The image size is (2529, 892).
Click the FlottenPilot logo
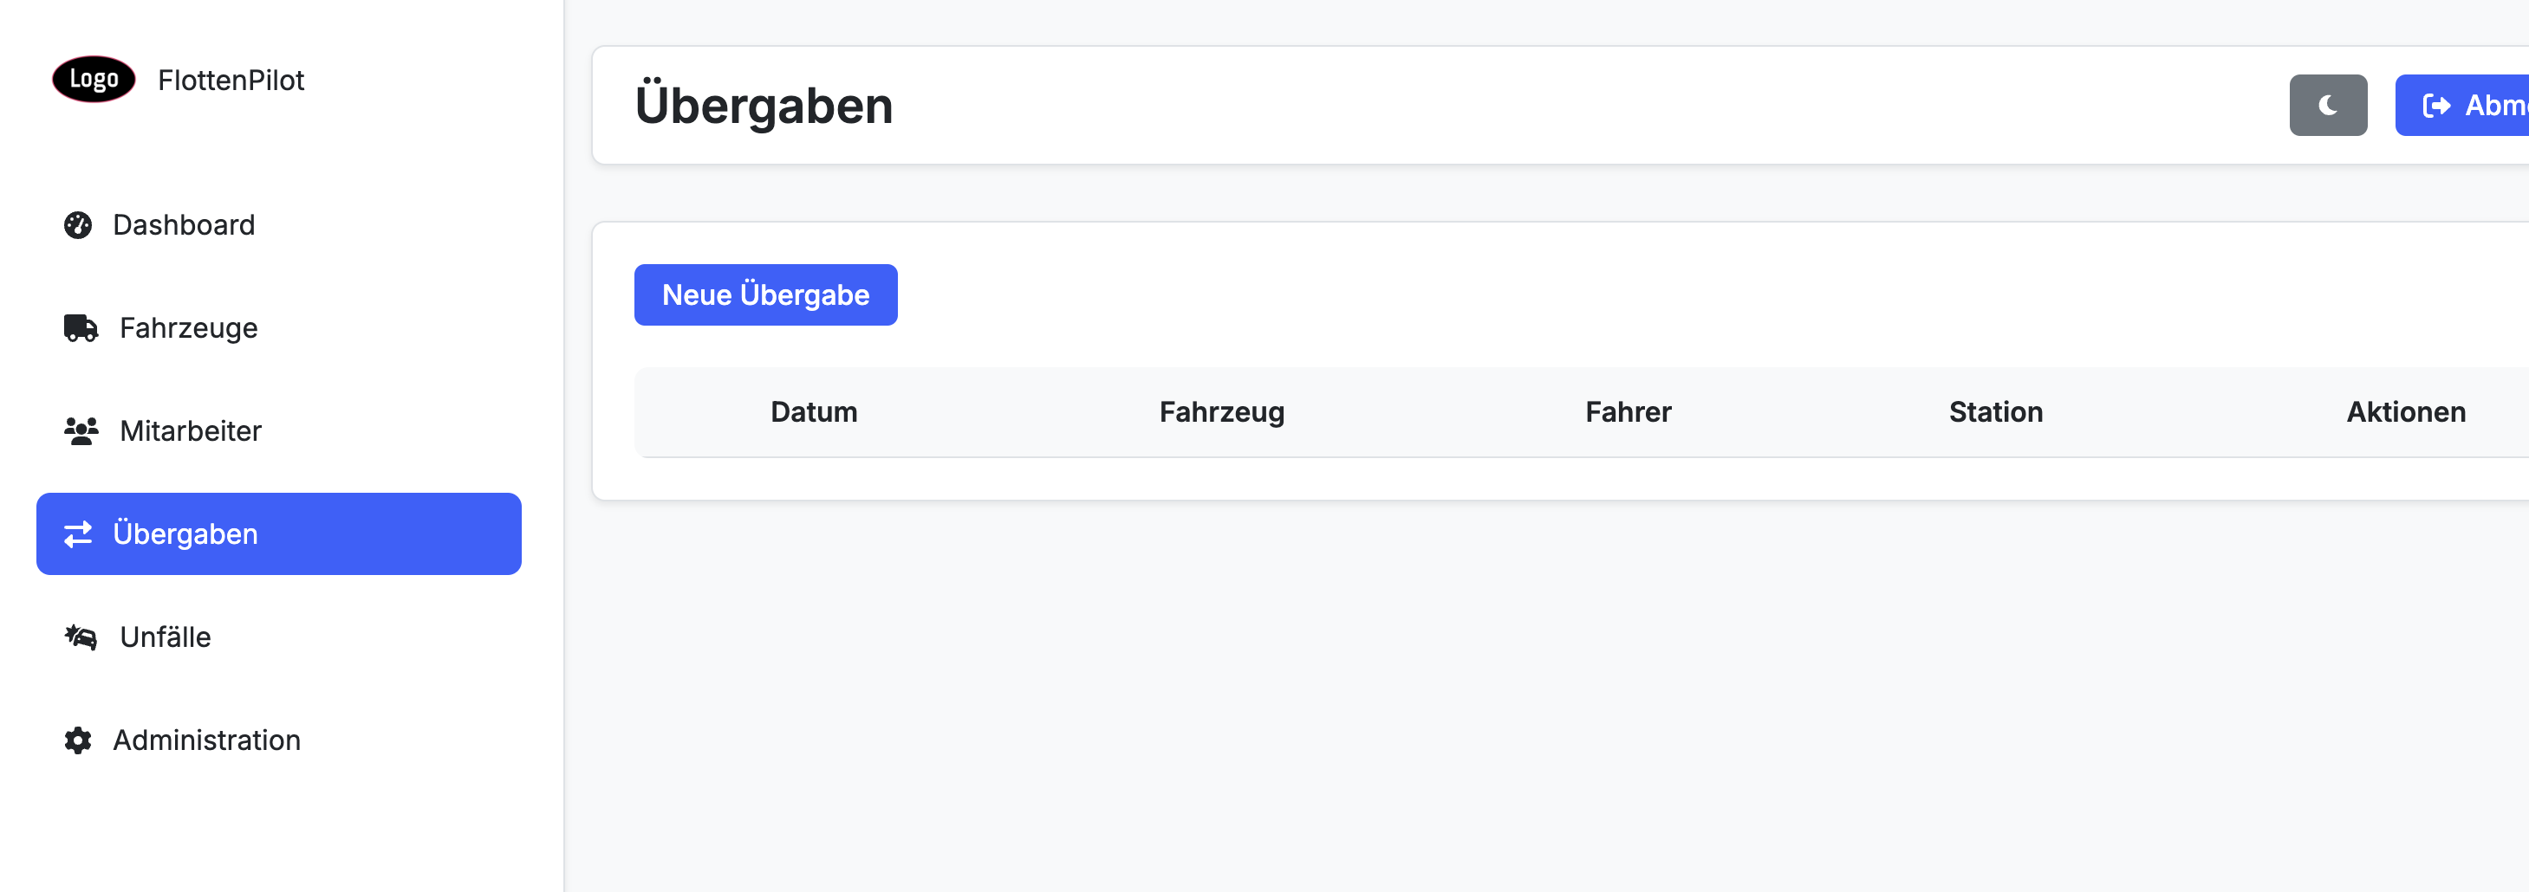[92, 80]
